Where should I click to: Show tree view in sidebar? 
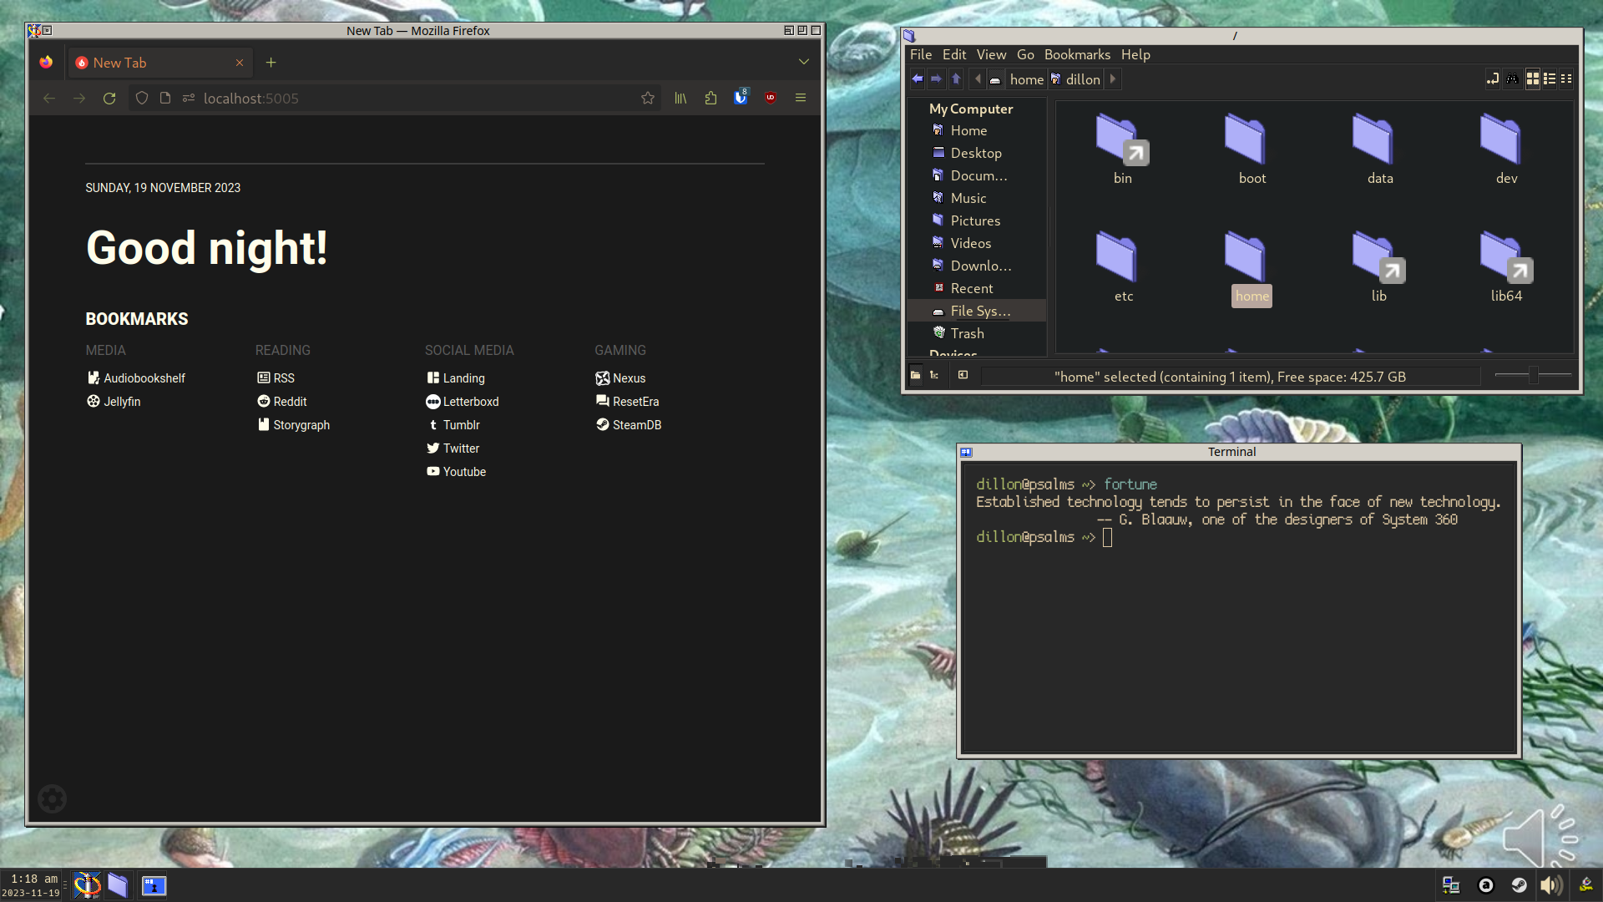(934, 376)
